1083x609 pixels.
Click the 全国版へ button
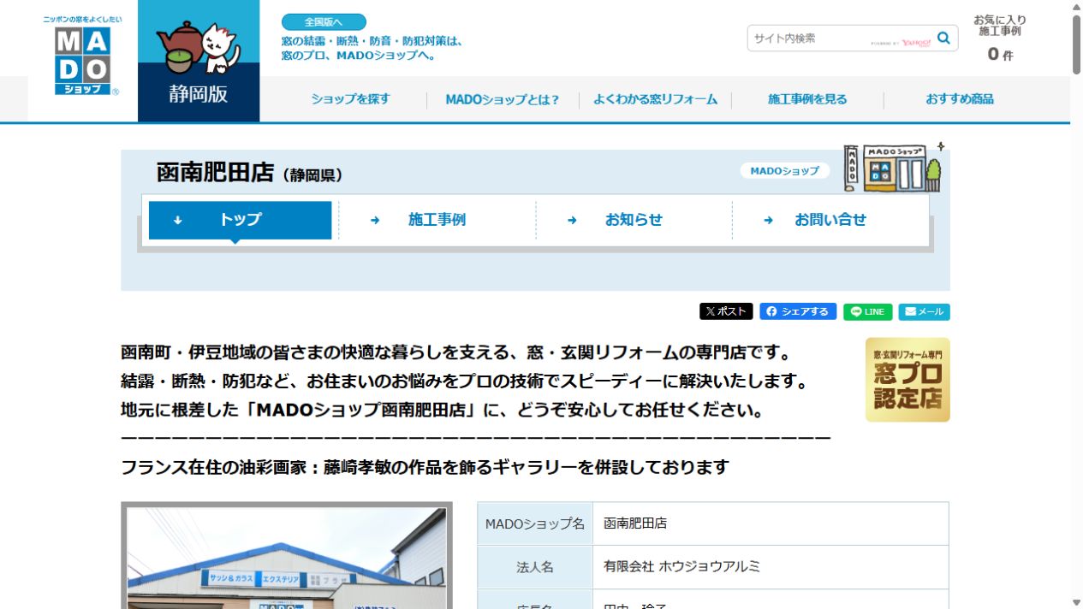click(x=324, y=22)
